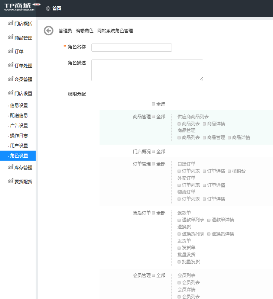This screenshot has width=273, height=299.
Task: Expand the 库存管理 sidebar menu
Action: tap(23, 168)
